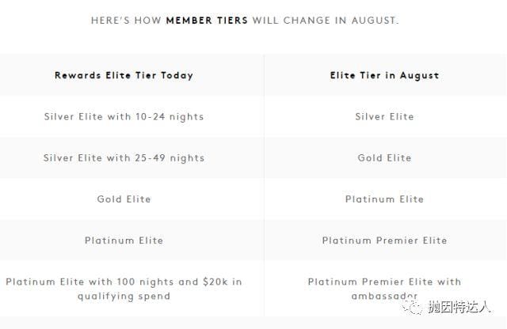Click the WeChat logo watermark icon
The image size is (507, 329).
point(414,308)
